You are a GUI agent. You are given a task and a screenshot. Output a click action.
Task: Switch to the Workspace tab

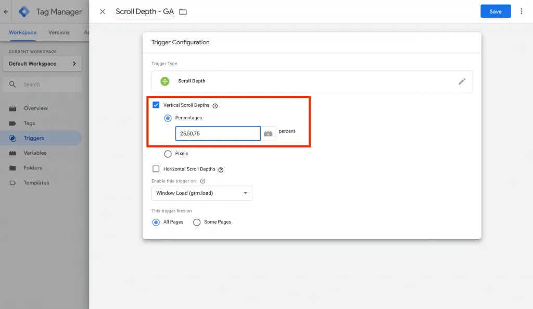pyautogui.click(x=22, y=32)
